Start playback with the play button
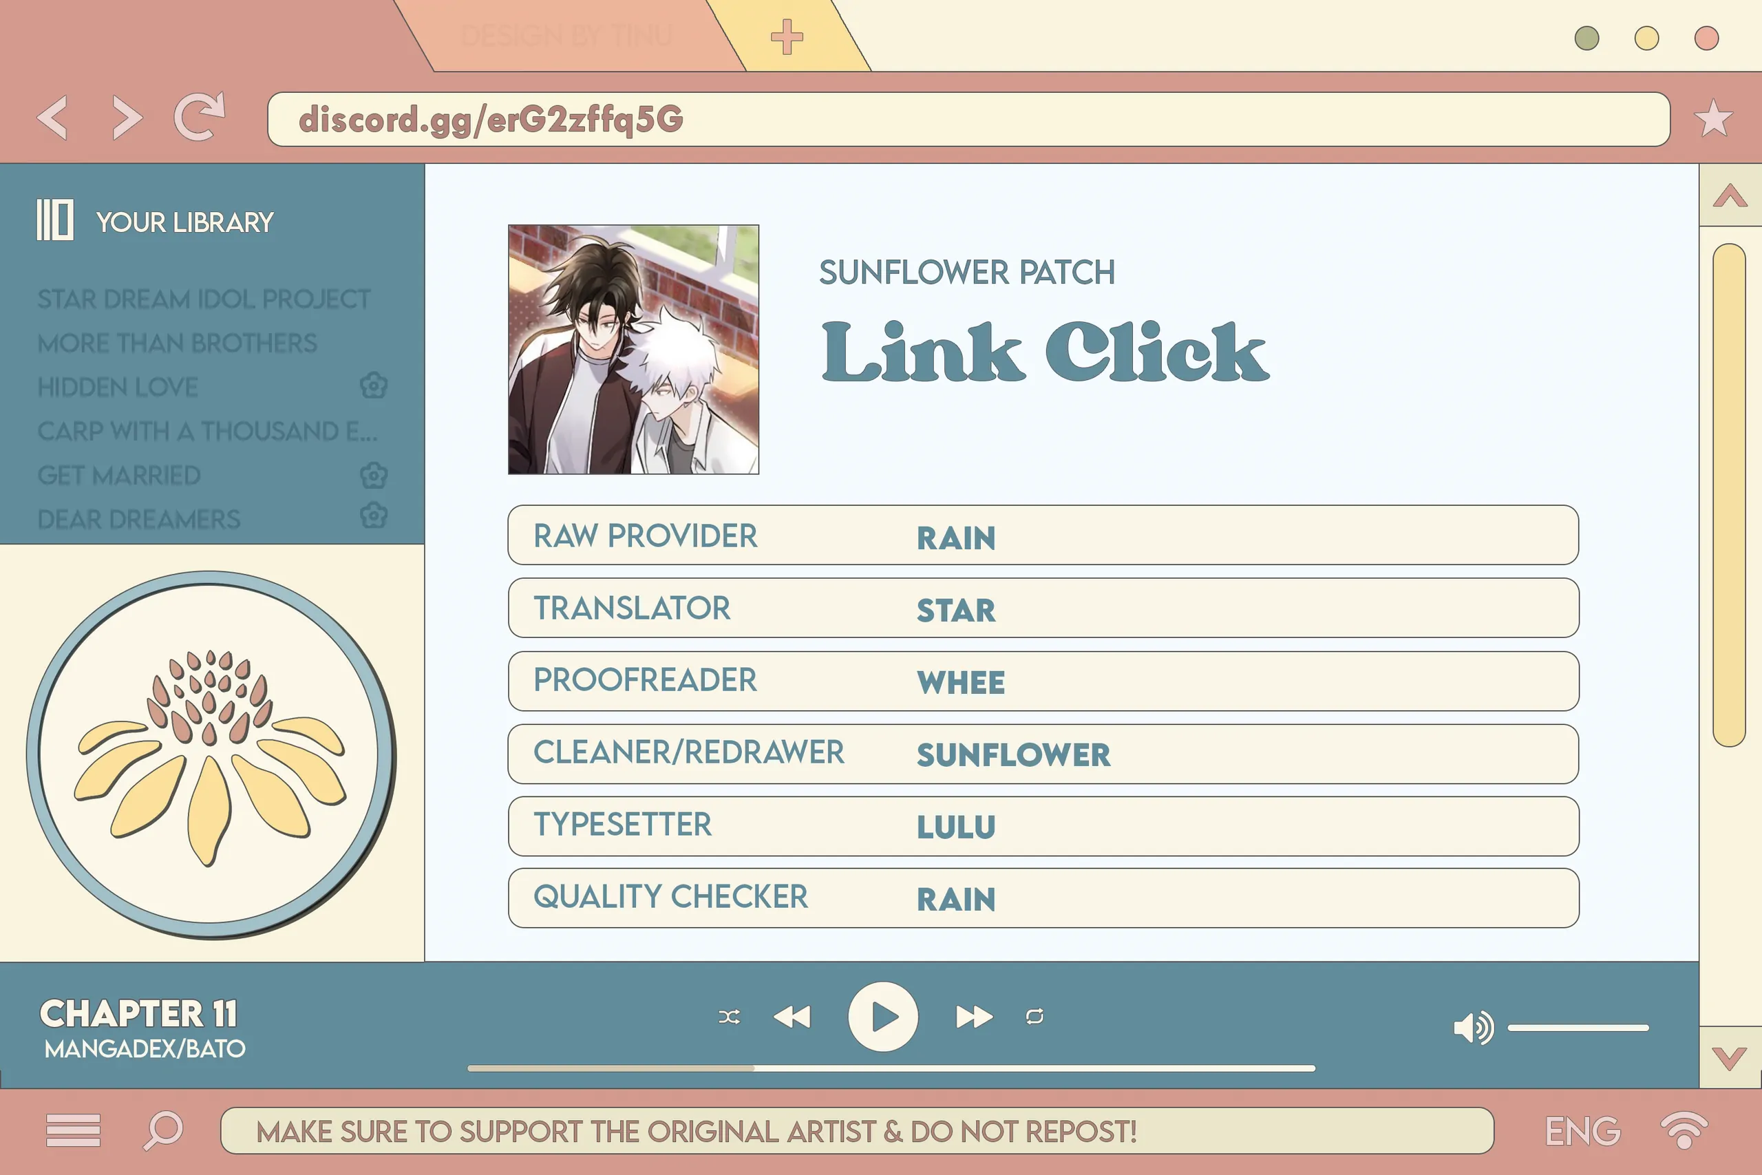Screen dimensions: 1762x1175 pyautogui.click(x=883, y=1017)
